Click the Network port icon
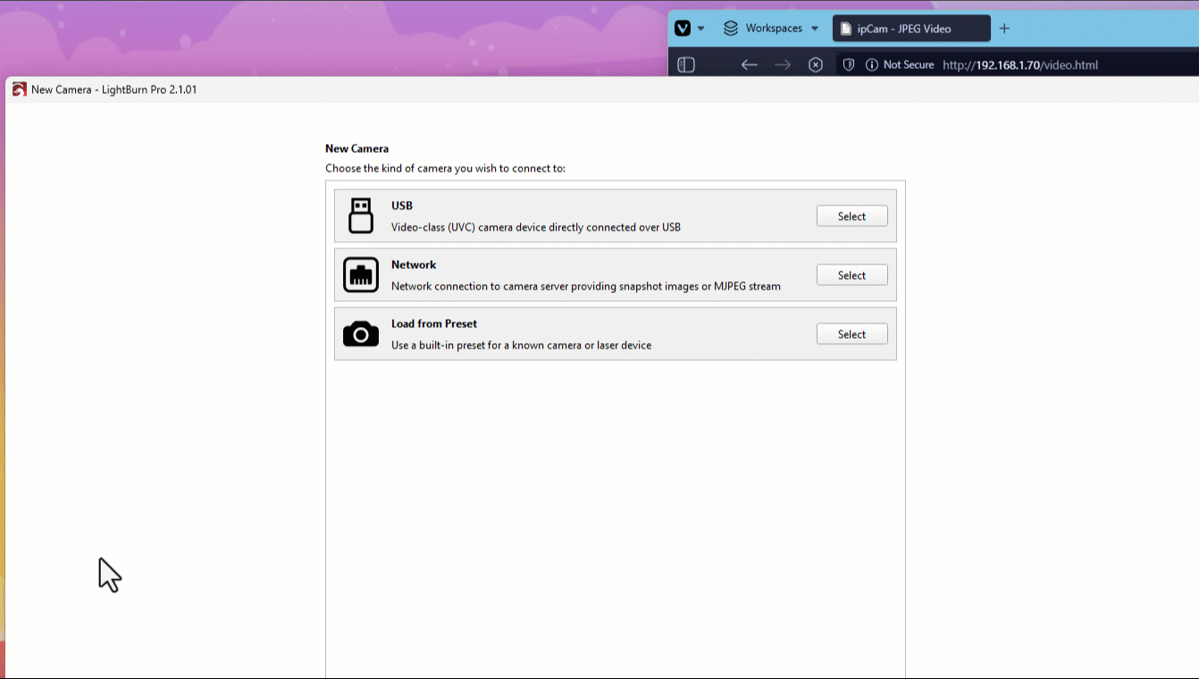 coord(361,275)
